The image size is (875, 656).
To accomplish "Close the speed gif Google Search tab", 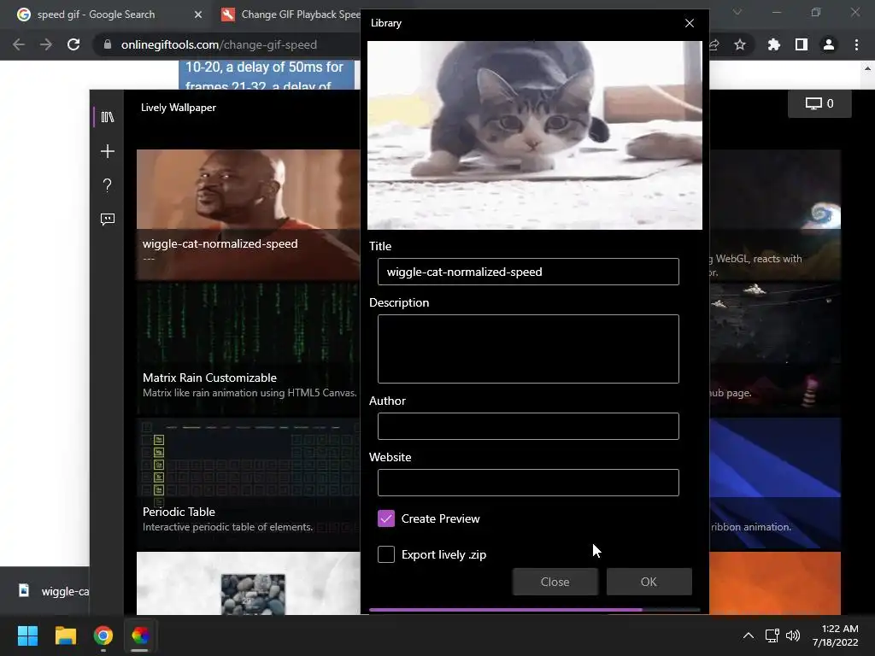I will click(x=198, y=15).
